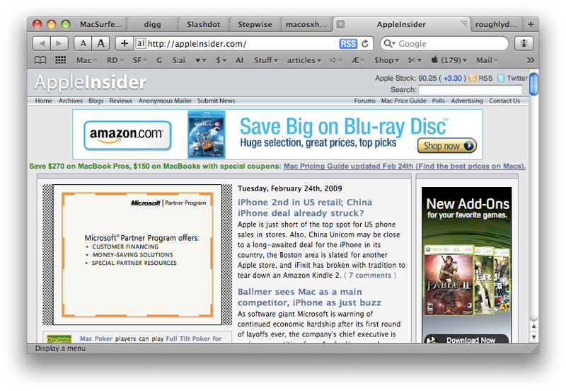Image resolution: width=566 pixels, height=391 pixels.
Task: Open the Mac Price Guide link
Action: pyautogui.click(x=403, y=101)
